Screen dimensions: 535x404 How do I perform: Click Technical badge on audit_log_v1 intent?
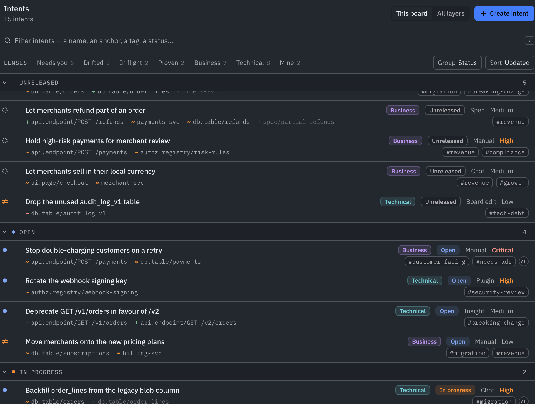398,202
